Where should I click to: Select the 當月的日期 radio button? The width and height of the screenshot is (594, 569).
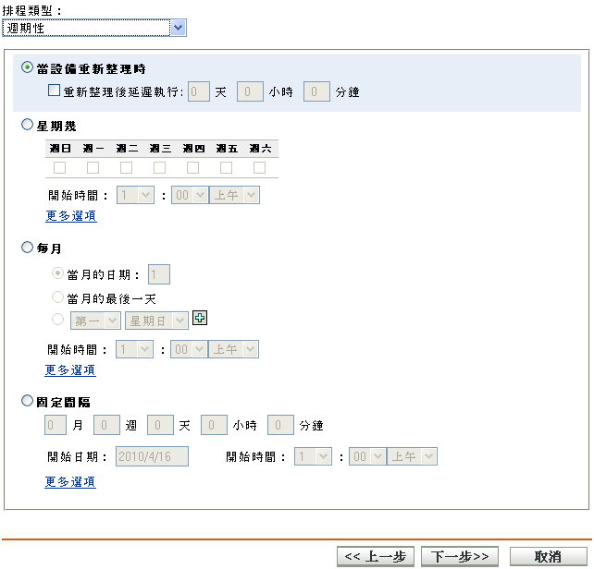57,273
